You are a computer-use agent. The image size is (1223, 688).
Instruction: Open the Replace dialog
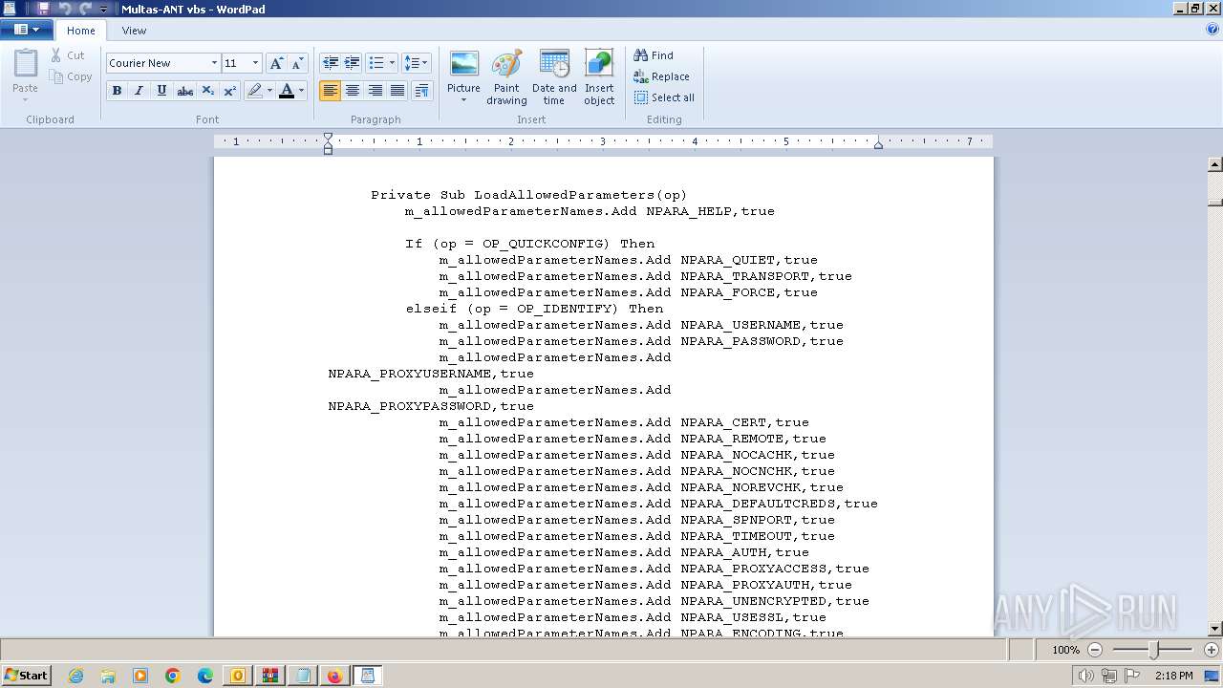[x=661, y=76]
